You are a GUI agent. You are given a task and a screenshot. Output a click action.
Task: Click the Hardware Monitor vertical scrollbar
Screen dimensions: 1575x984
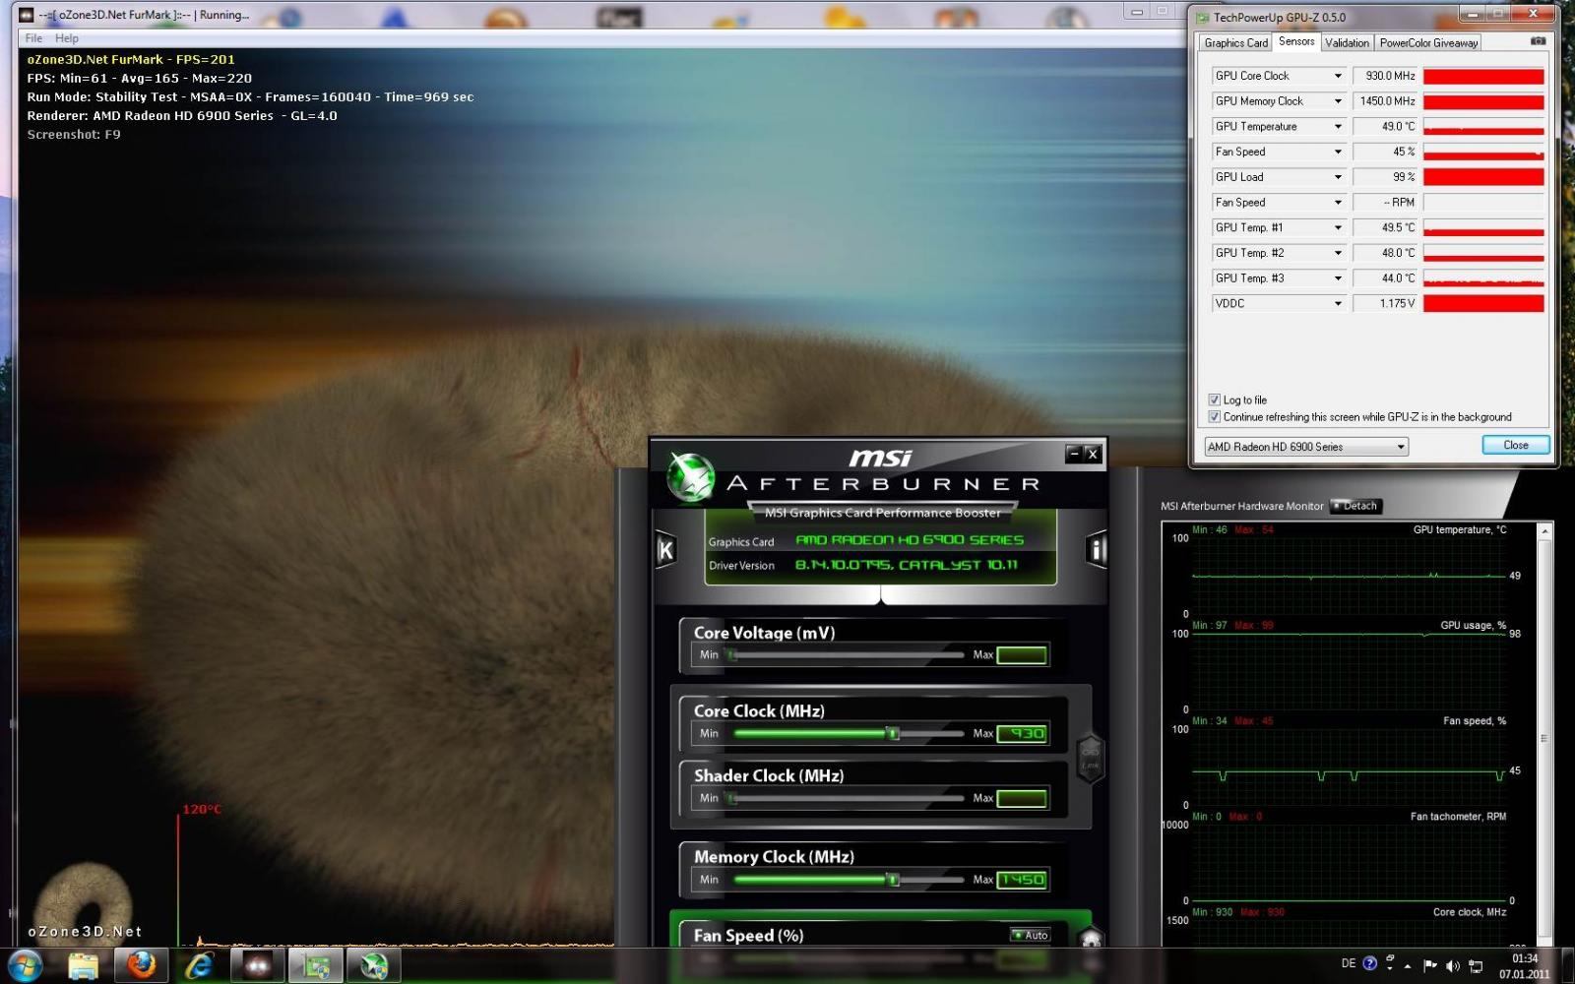click(x=1544, y=735)
